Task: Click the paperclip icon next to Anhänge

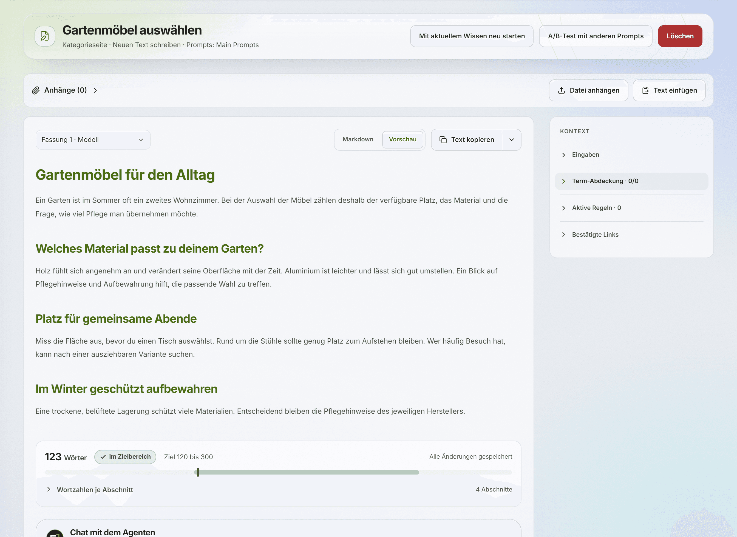Action: (36, 90)
